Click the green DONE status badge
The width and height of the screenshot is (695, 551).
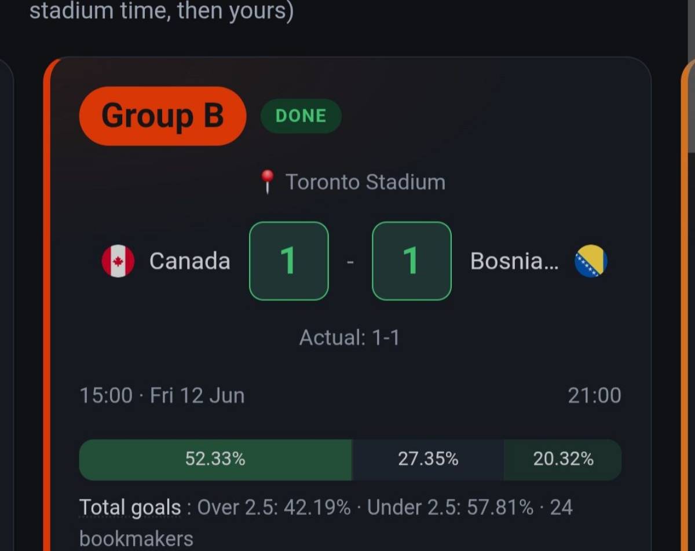pyautogui.click(x=301, y=116)
